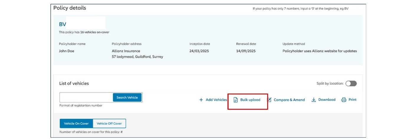Click the text Policyholder uses Allianz website for updates
417x140 pixels.
[320, 51]
